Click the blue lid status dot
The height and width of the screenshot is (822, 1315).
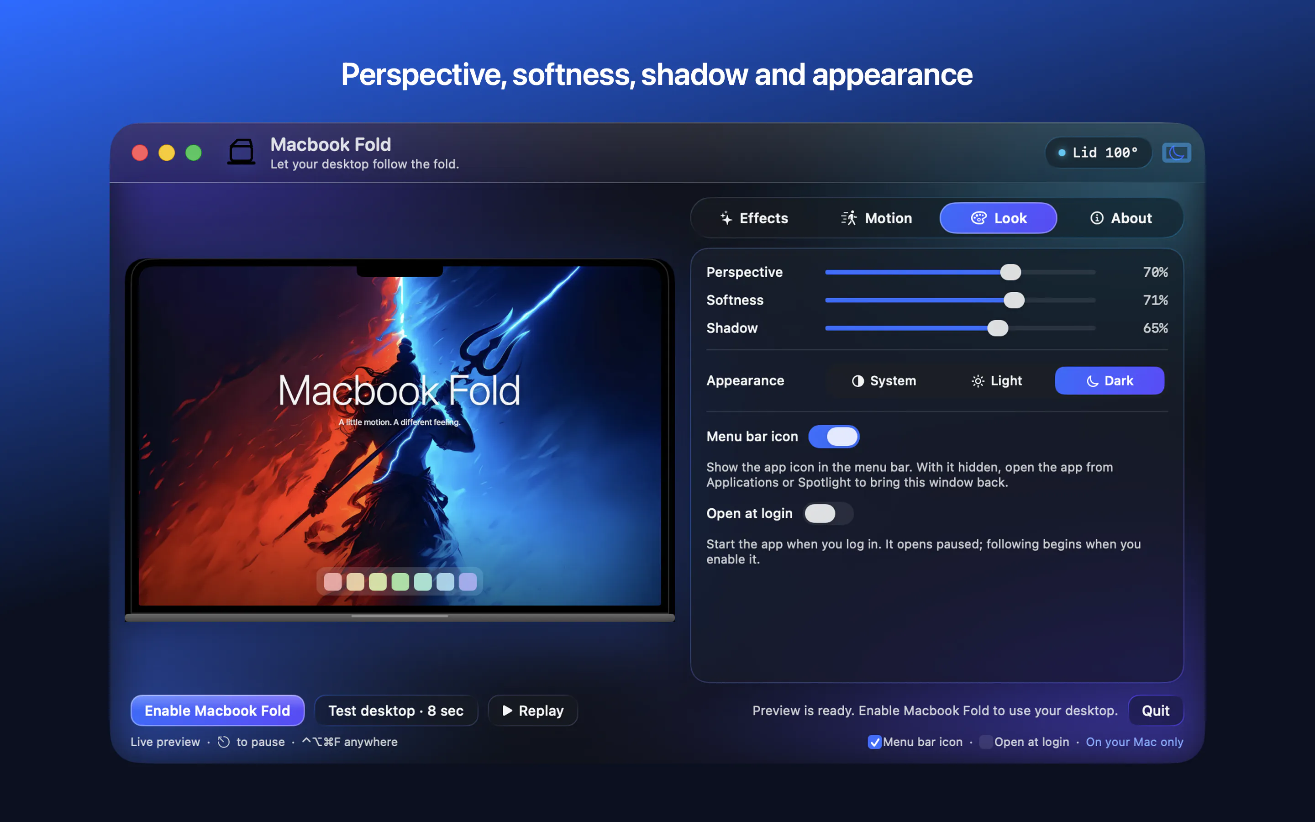click(x=1061, y=153)
